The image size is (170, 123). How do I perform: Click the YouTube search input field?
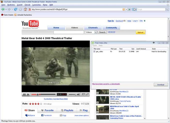pos(69,32)
